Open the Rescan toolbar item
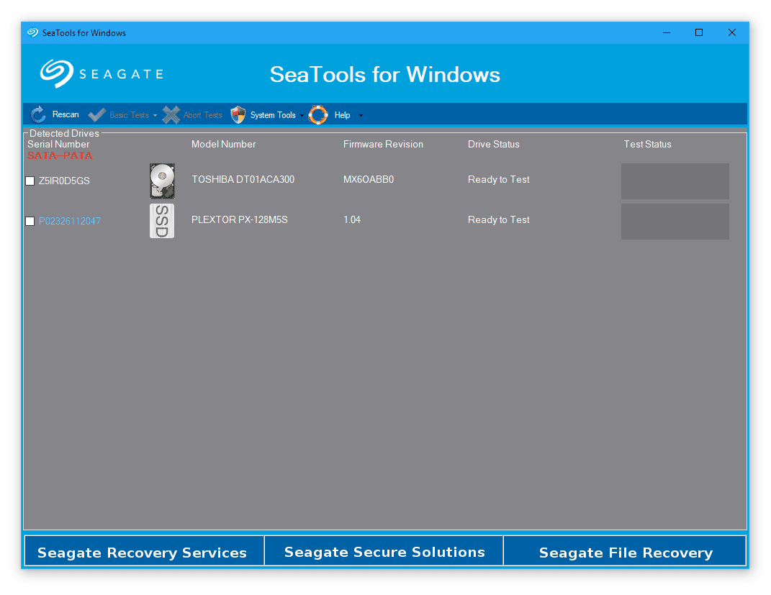The width and height of the screenshot is (771, 595). tap(66, 114)
